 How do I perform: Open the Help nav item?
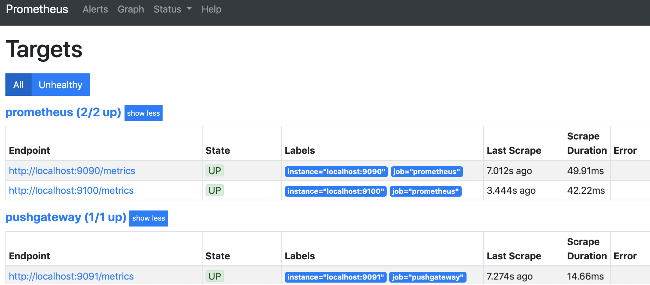coord(211,9)
